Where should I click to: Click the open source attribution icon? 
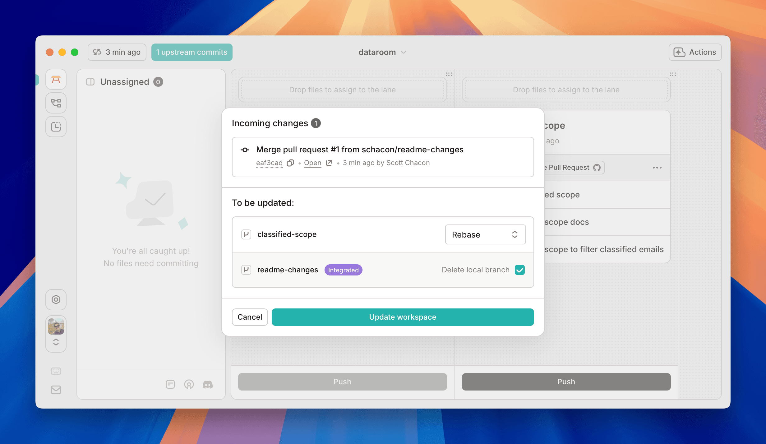(189, 384)
